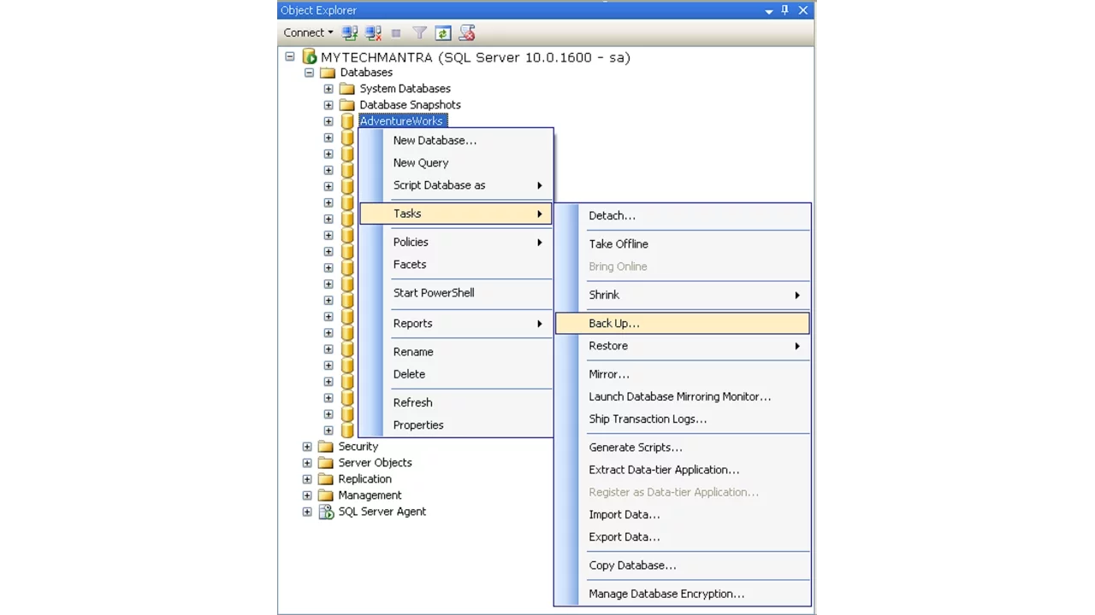Click the Server Objects folder icon
The width and height of the screenshot is (1095, 615).
[x=325, y=463]
